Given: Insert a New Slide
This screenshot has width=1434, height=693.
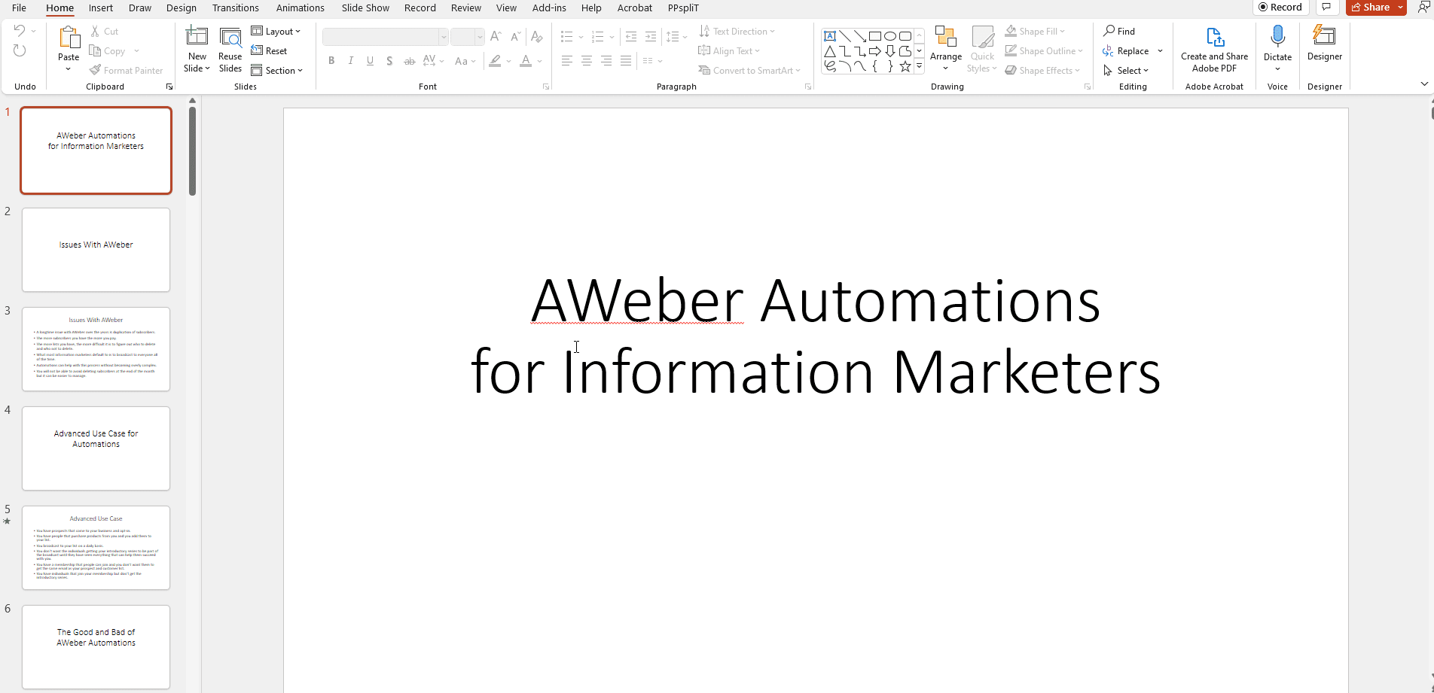Looking at the screenshot, I should 197,49.
